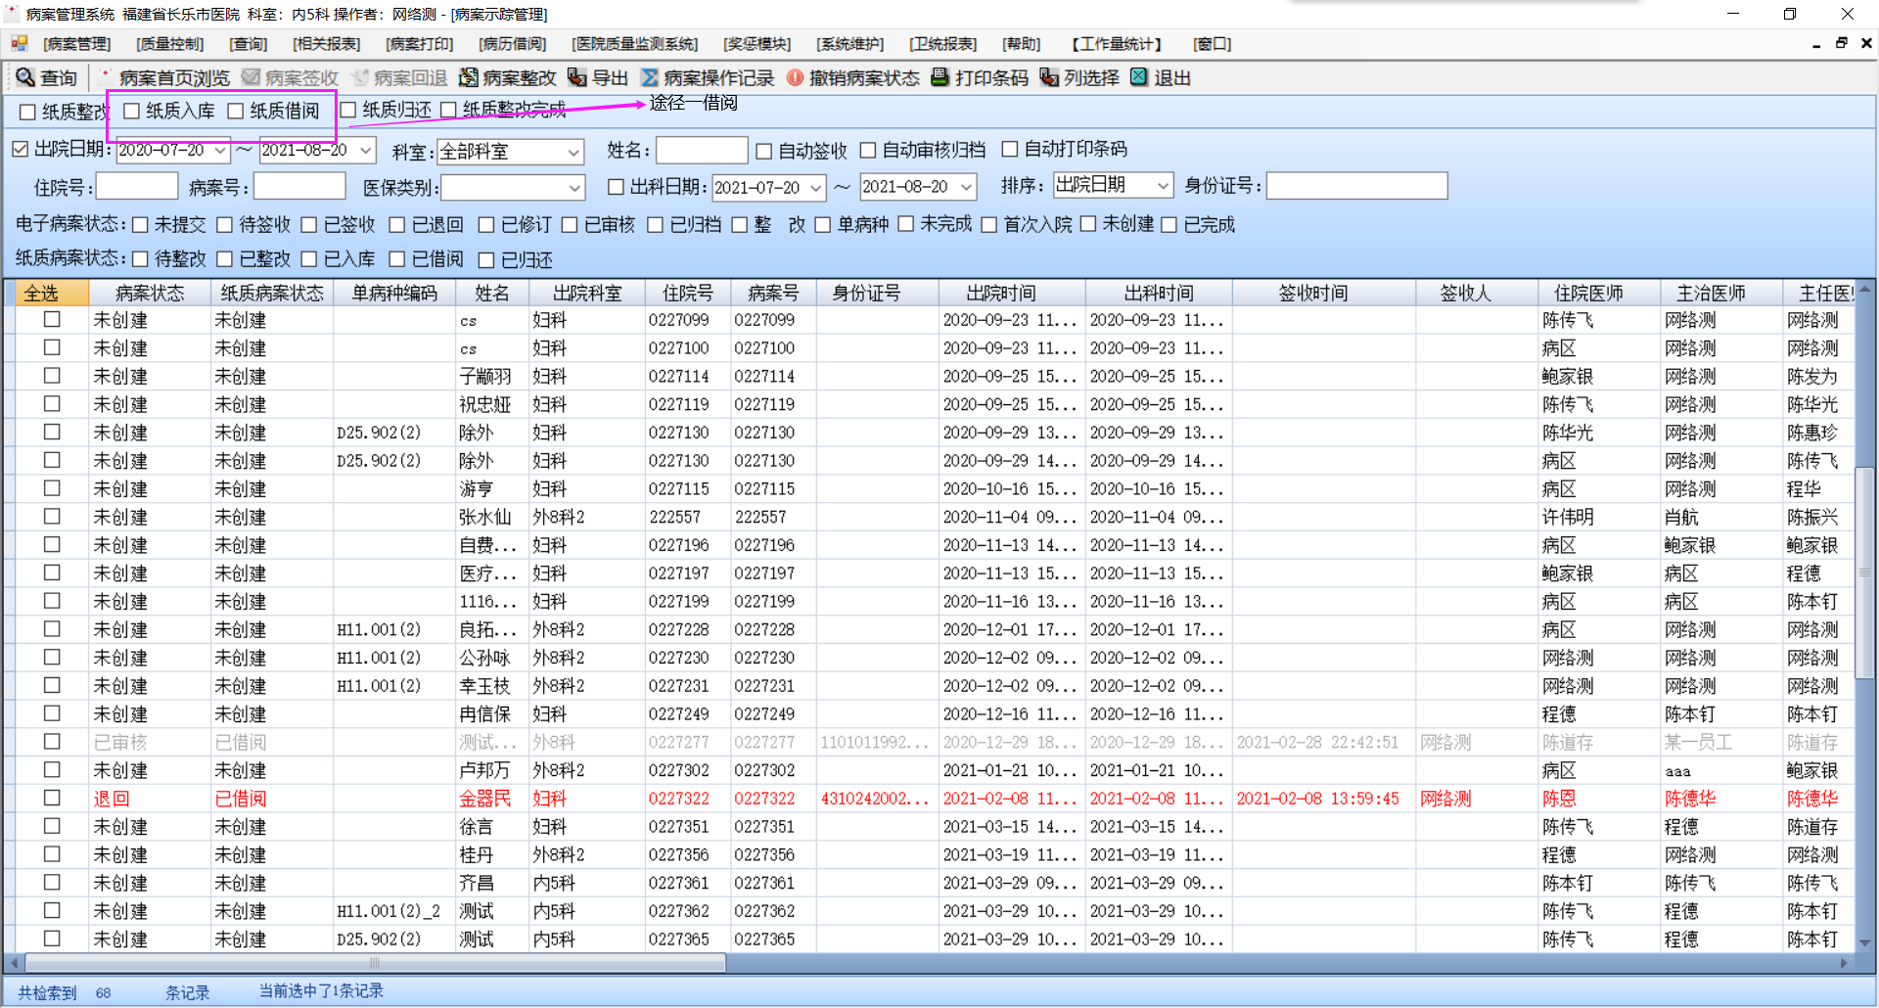This screenshot has width=1879, height=1008.
Task: Click the 导出 export icon
Action: [577, 77]
